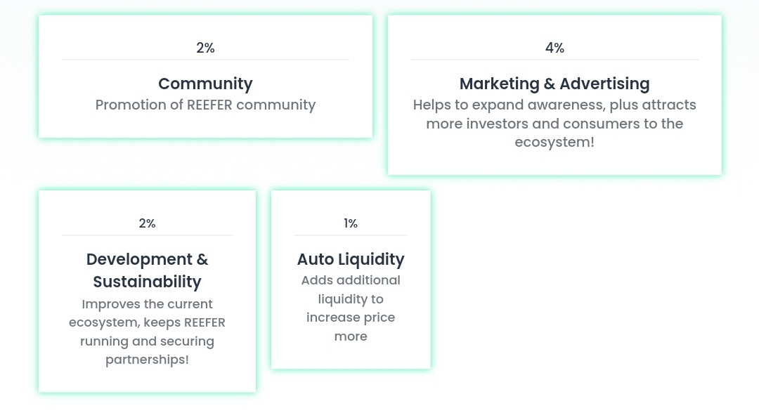
Task: Click the "Helps to expand awareness" description text
Action: 554,105
